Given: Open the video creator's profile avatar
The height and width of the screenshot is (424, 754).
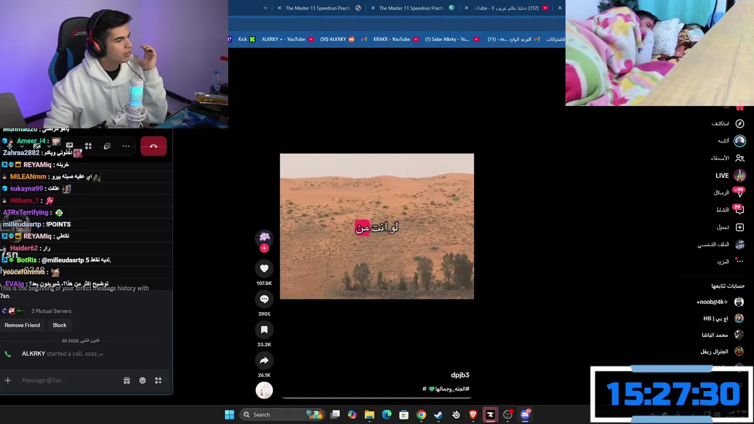Looking at the screenshot, I should pos(264,236).
